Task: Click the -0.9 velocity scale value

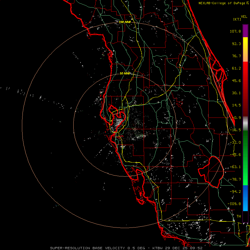Action: coord(236,118)
